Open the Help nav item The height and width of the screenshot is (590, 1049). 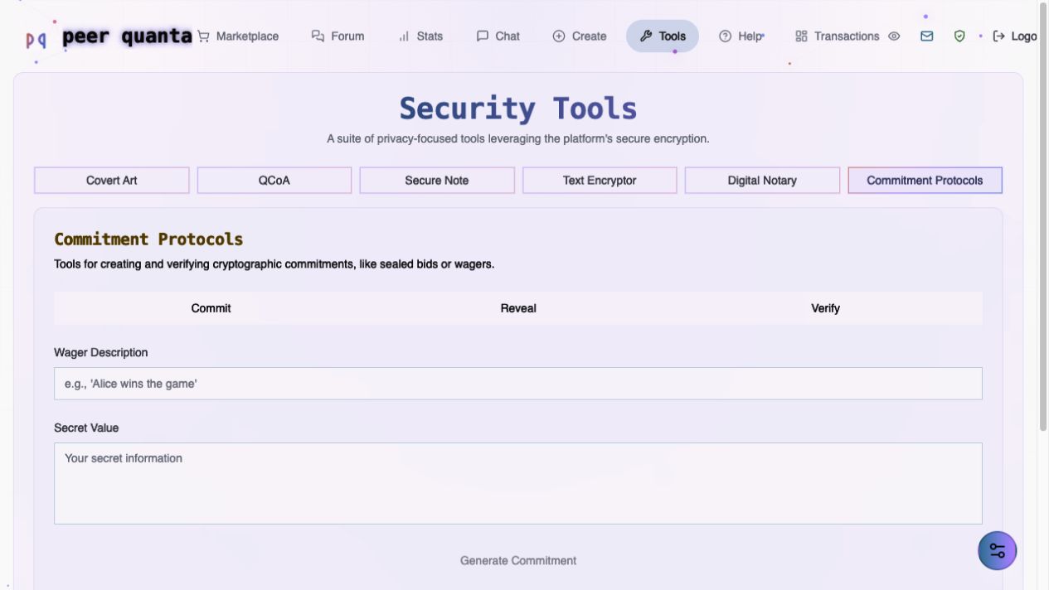coord(742,36)
